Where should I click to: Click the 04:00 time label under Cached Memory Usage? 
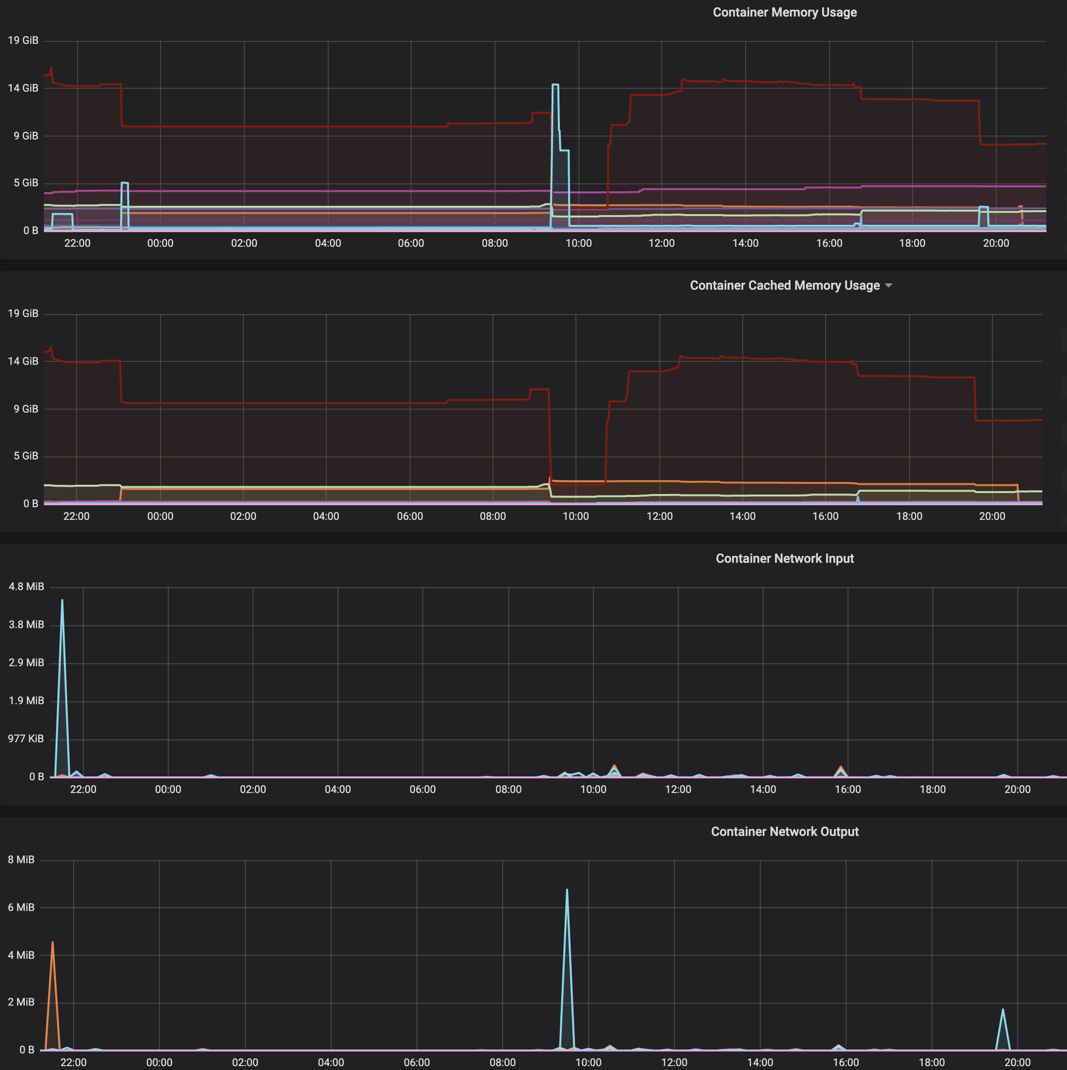point(326,516)
